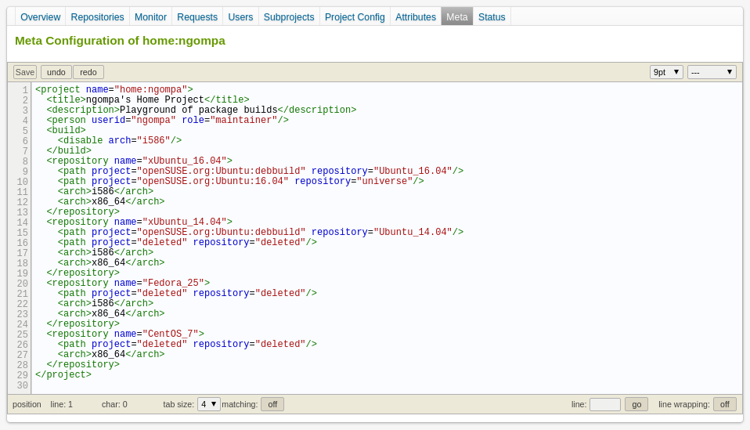
Task: Open the '---' dropdown in the editor toolbar
Action: [x=712, y=72]
